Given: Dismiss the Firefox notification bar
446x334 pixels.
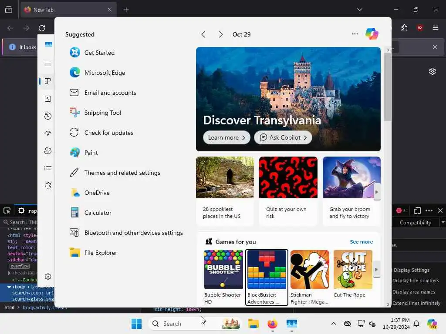Looking at the screenshot, I should 435,47.
